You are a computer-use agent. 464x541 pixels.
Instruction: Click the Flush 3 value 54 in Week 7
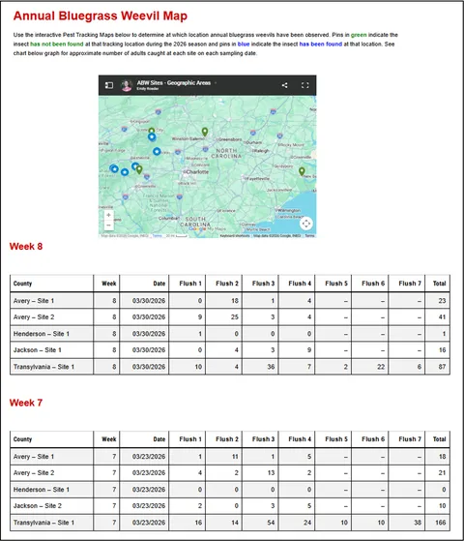pos(271,523)
